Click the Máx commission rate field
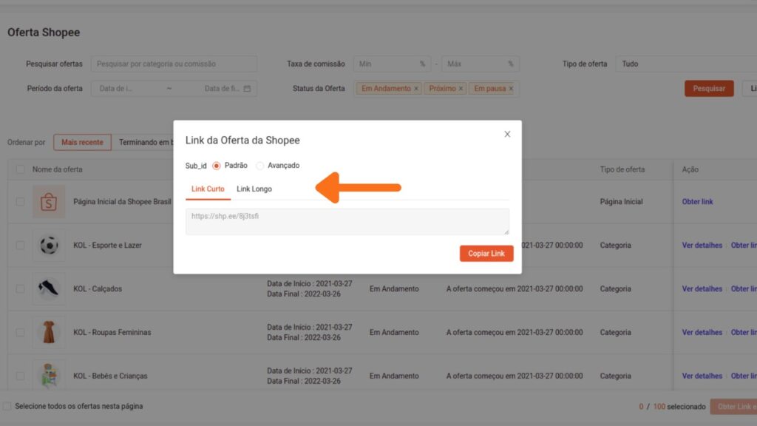The width and height of the screenshot is (757, 426). (480, 64)
